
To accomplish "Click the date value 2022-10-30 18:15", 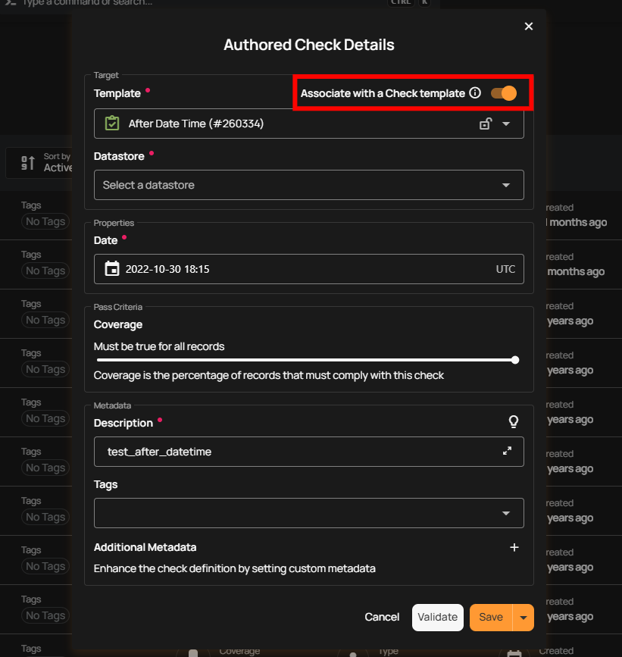I will (x=167, y=269).
